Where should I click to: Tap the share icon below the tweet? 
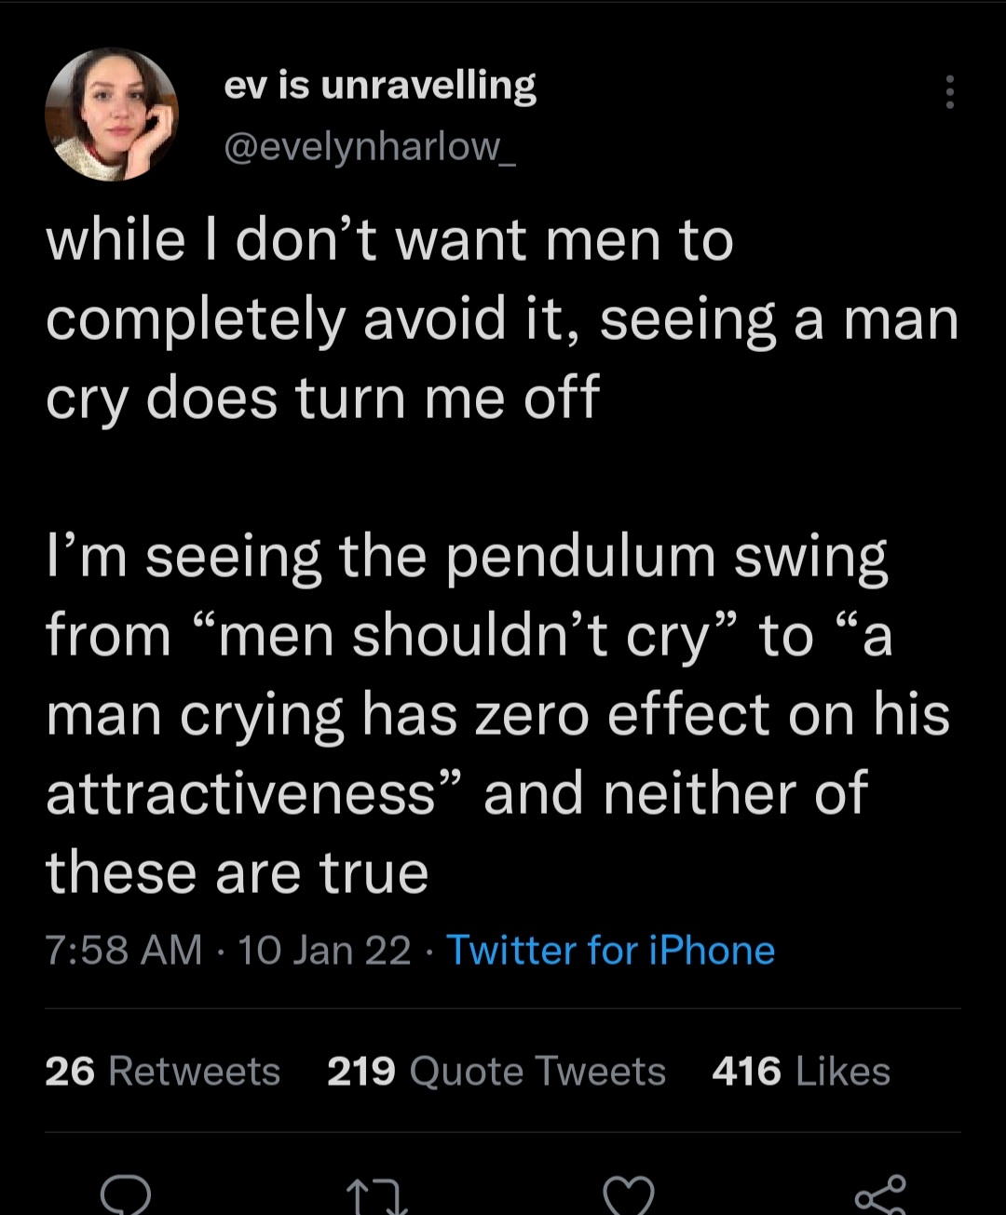pos(880,1195)
